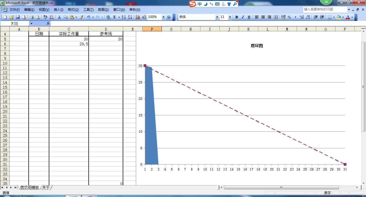This screenshot has width=366, height=197.
Task: Insert a hyperlink with the globe icon
Action: pyautogui.click(x=108, y=17)
